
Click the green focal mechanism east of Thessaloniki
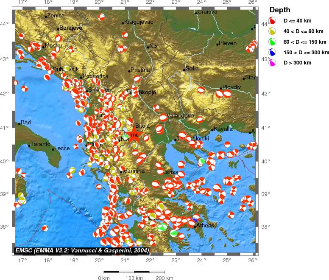click(x=202, y=161)
